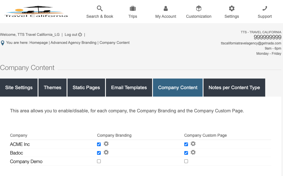This screenshot has height=176, width=283.
Task: Enable Company Branding for Company Demo
Action: point(99,161)
